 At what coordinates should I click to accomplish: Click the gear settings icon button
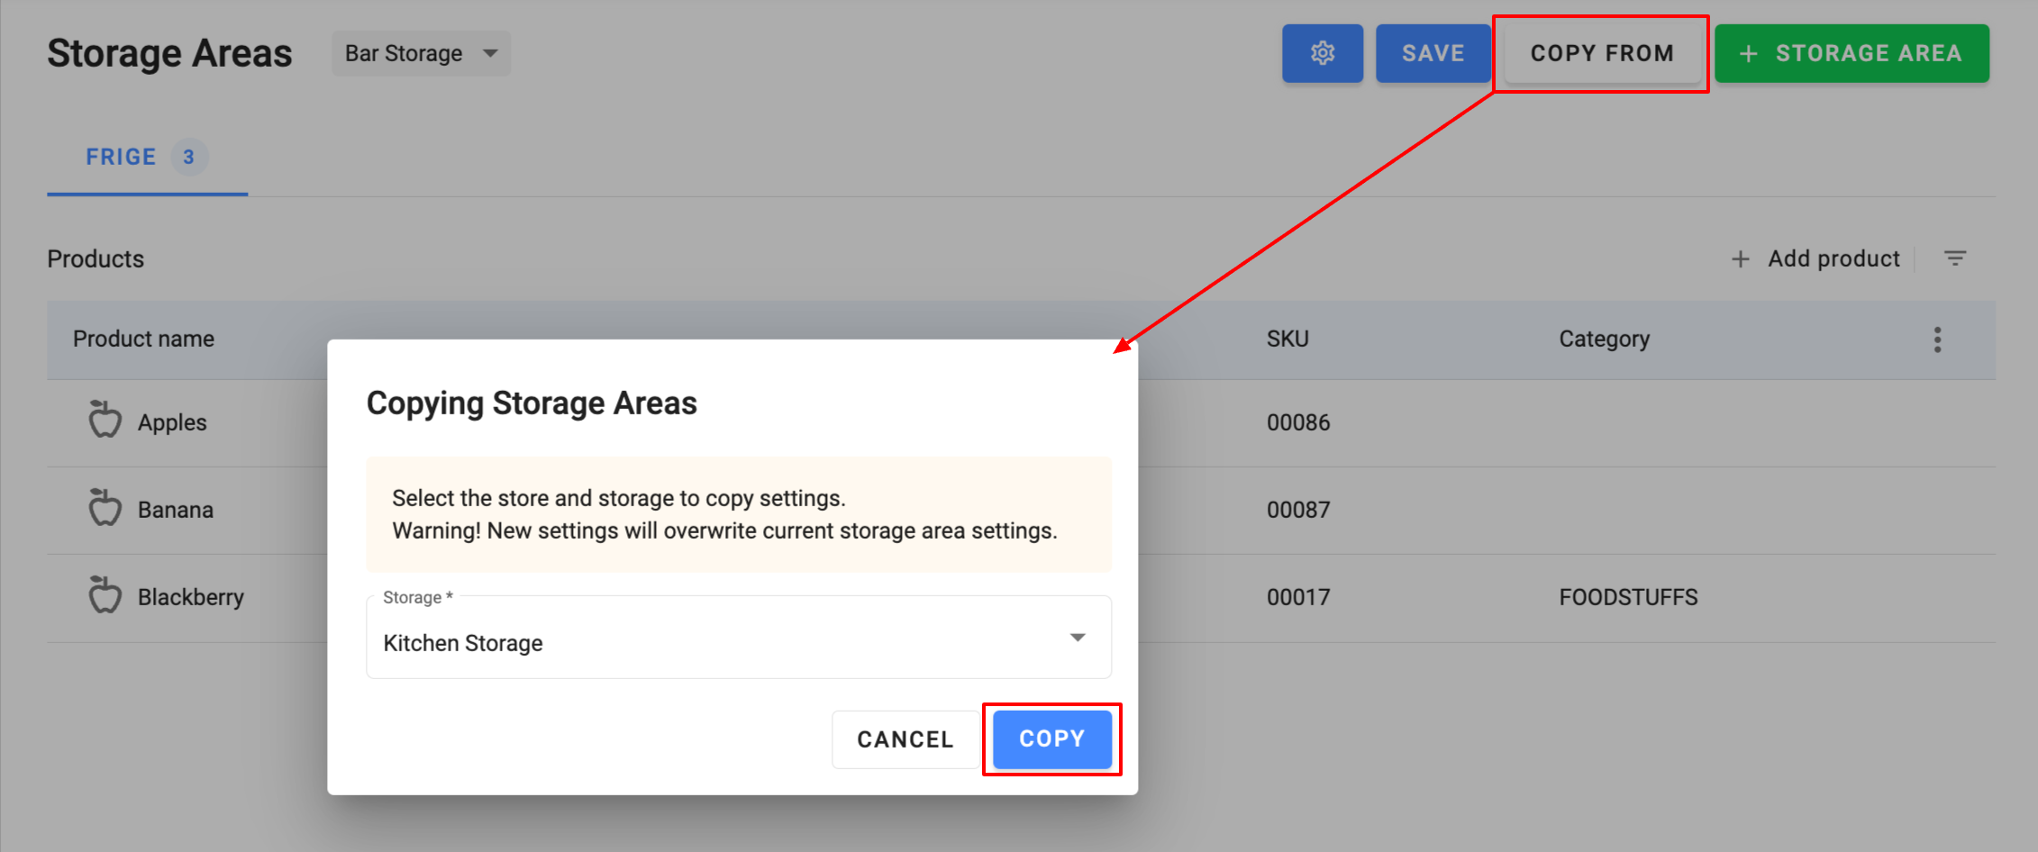pos(1322,54)
